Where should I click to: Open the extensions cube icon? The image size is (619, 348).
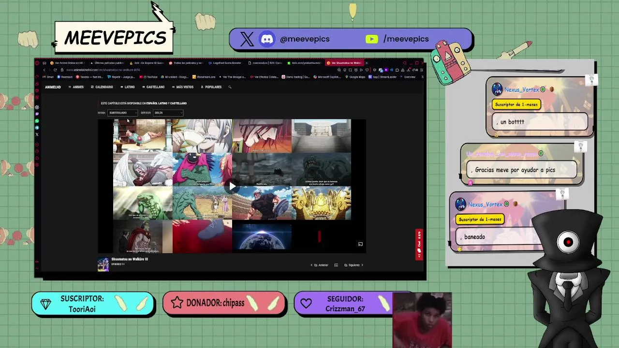pos(397,70)
